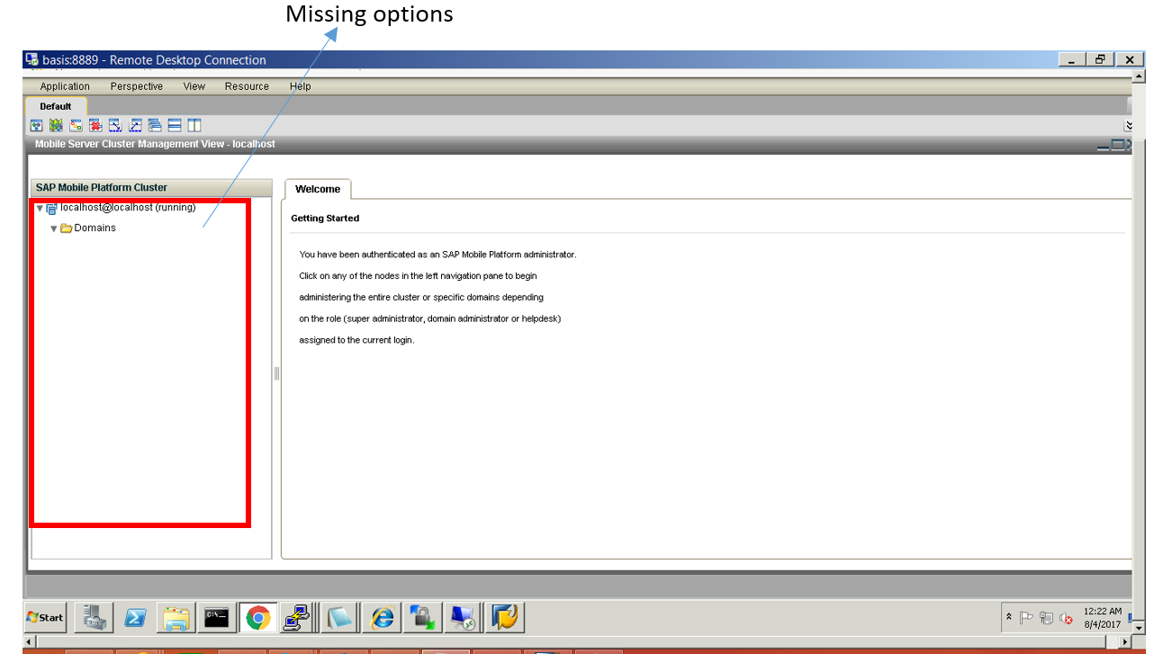This screenshot has width=1172, height=654.
Task: Restore the Remote Desktop Connection window
Action: point(1100,59)
